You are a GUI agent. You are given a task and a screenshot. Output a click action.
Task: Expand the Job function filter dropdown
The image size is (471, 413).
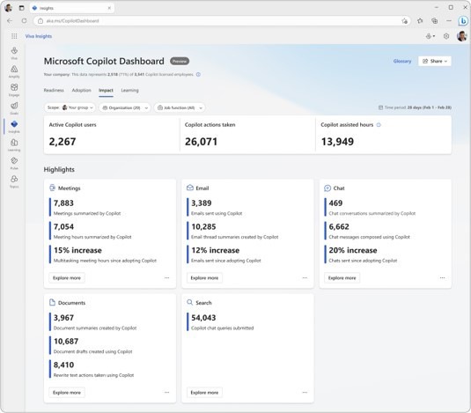(x=180, y=107)
